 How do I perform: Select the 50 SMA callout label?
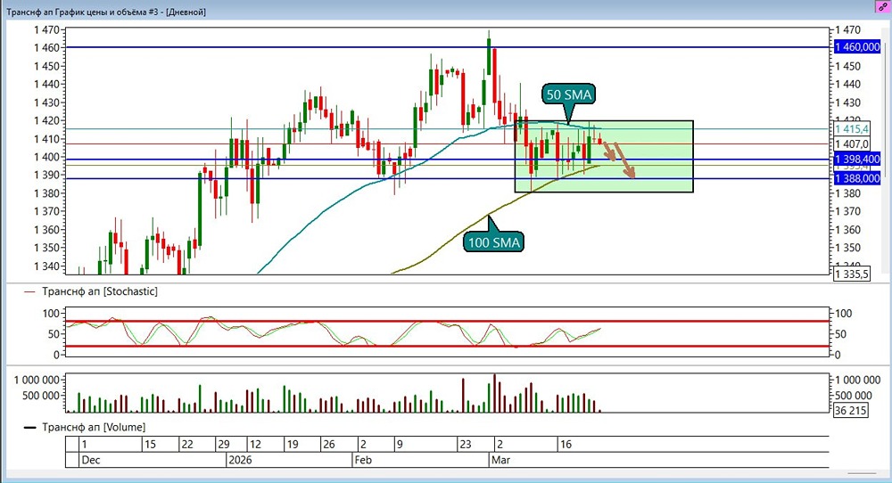click(569, 94)
